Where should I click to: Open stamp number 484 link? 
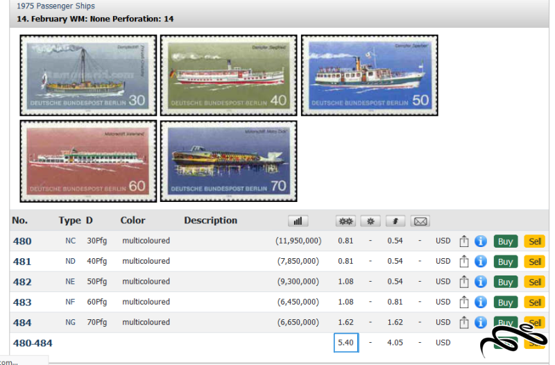click(22, 323)
